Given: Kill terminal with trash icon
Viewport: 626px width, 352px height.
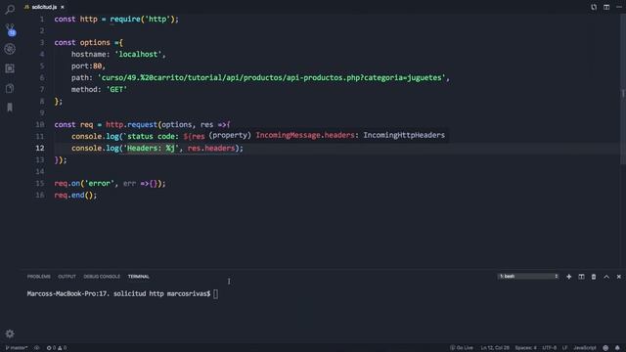Looking at the screenshot, I should point(594,277).
